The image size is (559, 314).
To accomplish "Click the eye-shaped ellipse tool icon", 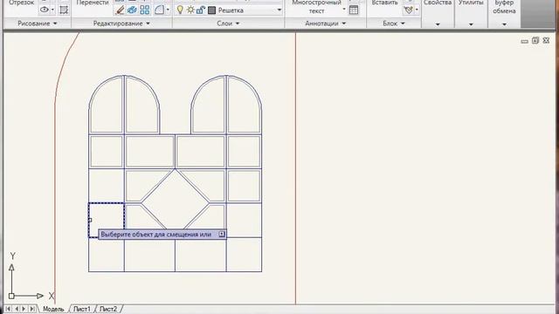I will [x=45, y=10].
